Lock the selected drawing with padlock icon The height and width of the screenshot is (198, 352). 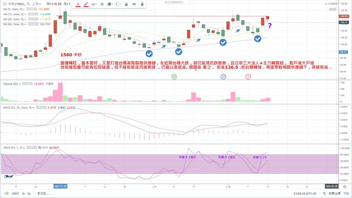[x=126, y=4]
